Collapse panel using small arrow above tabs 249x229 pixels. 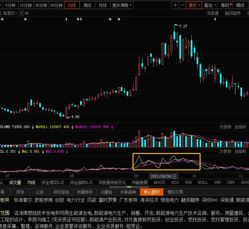coord(129,187)
